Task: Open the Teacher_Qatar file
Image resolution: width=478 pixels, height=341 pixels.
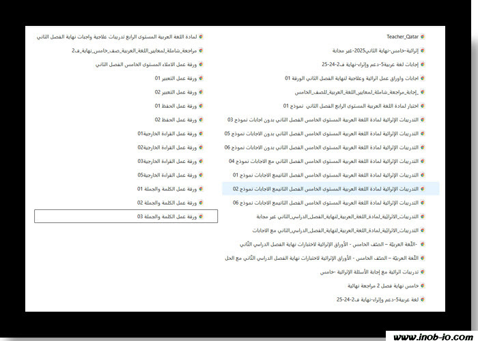Action: 403,37
